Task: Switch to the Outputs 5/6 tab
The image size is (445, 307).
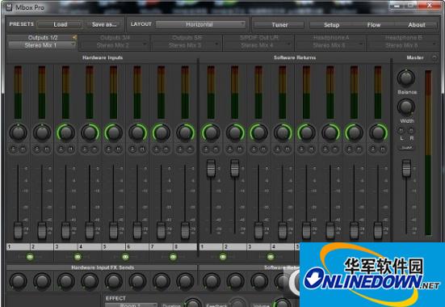Action: [187, 37]
